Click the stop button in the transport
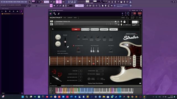The image size is (177, 99). (39, 2)
